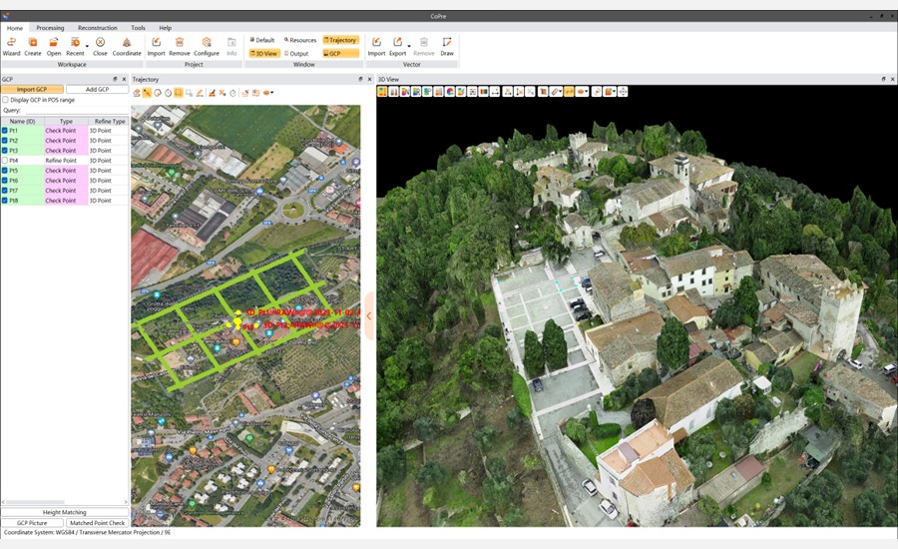Check the Pt4 checkbox
The height and width of the screenshot is (549, 898).
coord(5,161)
